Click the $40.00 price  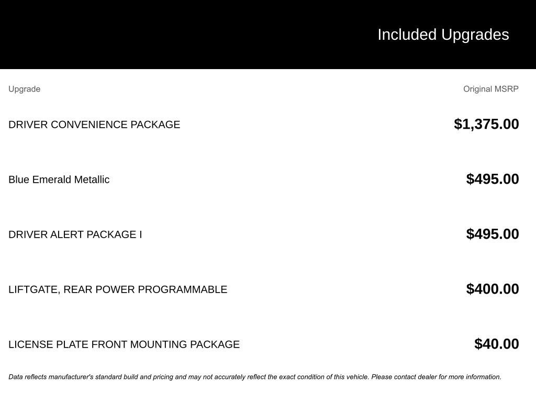[x=496, y=344]
